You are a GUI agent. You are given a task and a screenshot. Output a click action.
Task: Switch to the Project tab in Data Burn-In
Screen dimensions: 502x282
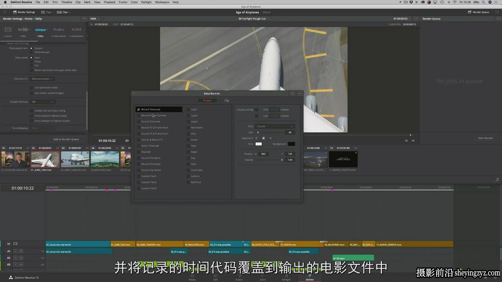click(x=207, y=101)
